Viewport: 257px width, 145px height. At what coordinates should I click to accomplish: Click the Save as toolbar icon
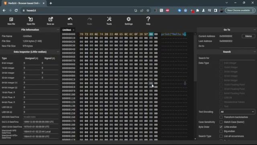pyautogui.click(x=50, y=21)
